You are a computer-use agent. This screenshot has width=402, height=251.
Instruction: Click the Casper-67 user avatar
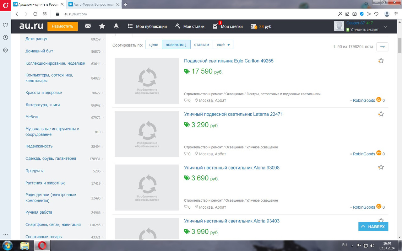339,26
